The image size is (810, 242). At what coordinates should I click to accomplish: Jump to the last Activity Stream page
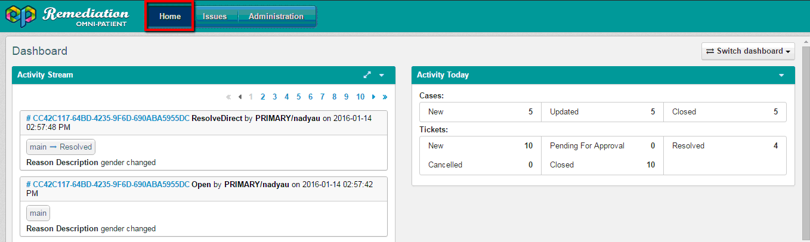385,97
